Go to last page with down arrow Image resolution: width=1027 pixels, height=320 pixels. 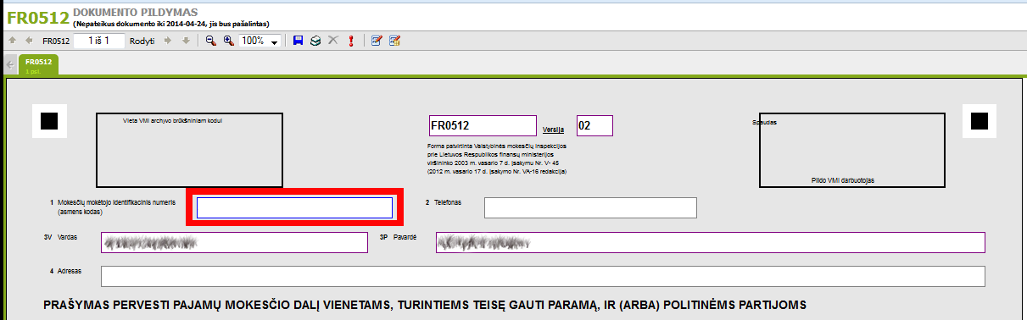[187, 41]
